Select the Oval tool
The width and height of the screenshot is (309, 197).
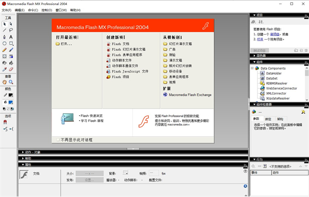5,43
